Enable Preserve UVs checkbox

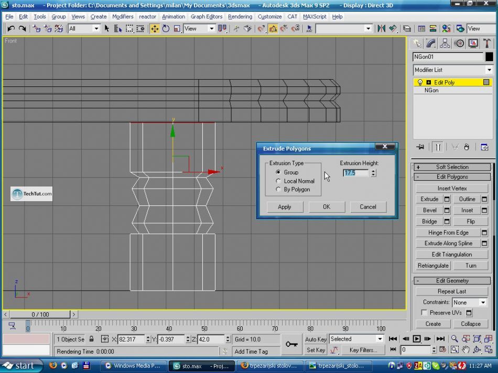(x=424, y=313)
